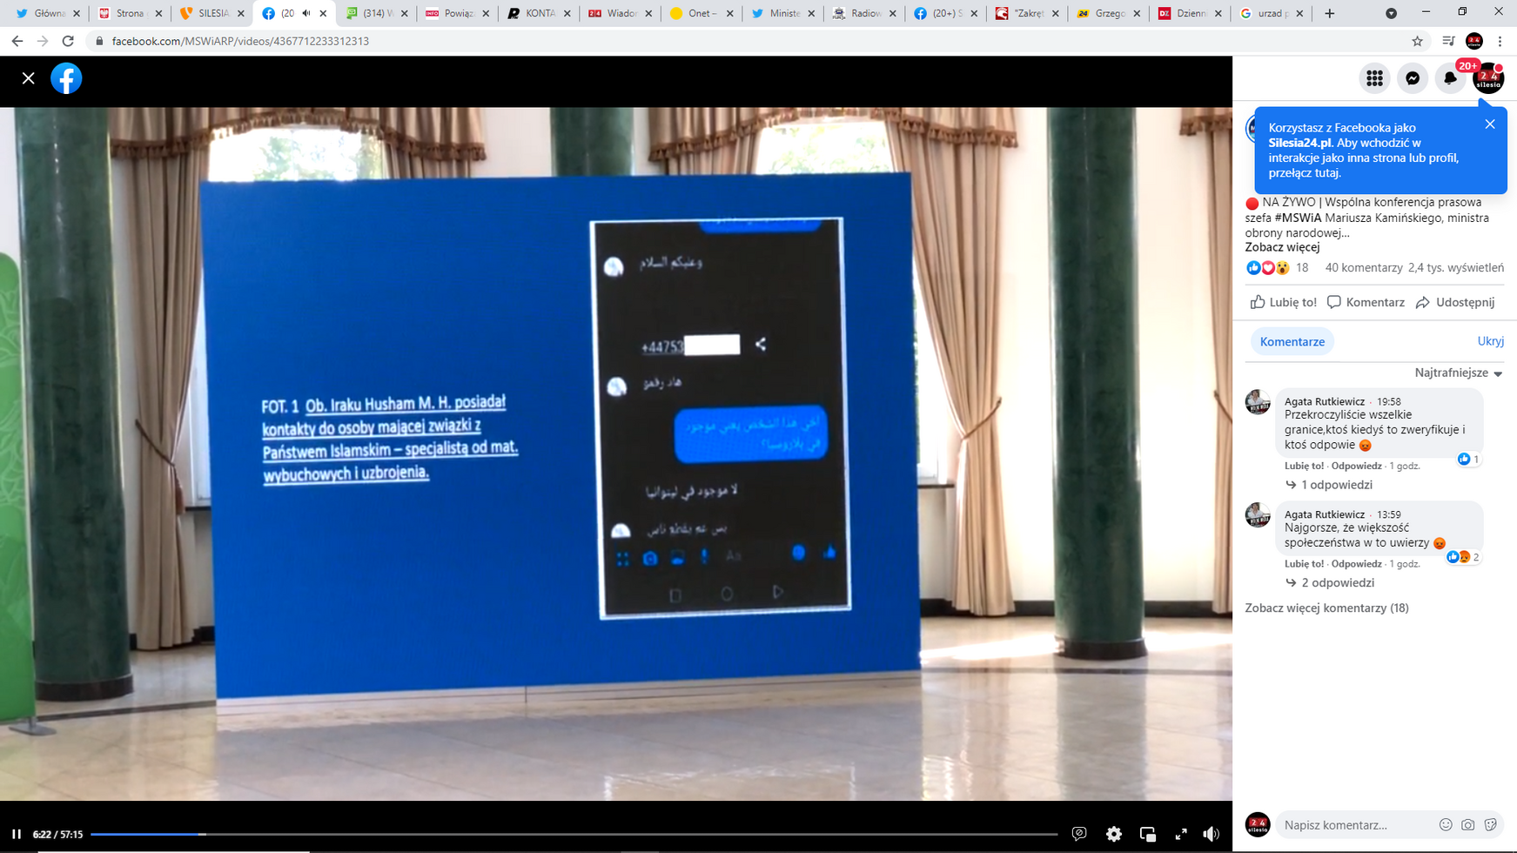The width and height of the screenshot is (1517, 853).
Task: Toggle picture-in-picture mode for the video
Action: click(1148, 834)
